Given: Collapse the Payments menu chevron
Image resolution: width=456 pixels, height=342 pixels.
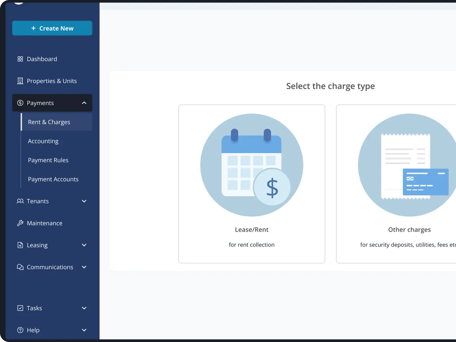Looking at the screenshot, I should pos(84,103).
